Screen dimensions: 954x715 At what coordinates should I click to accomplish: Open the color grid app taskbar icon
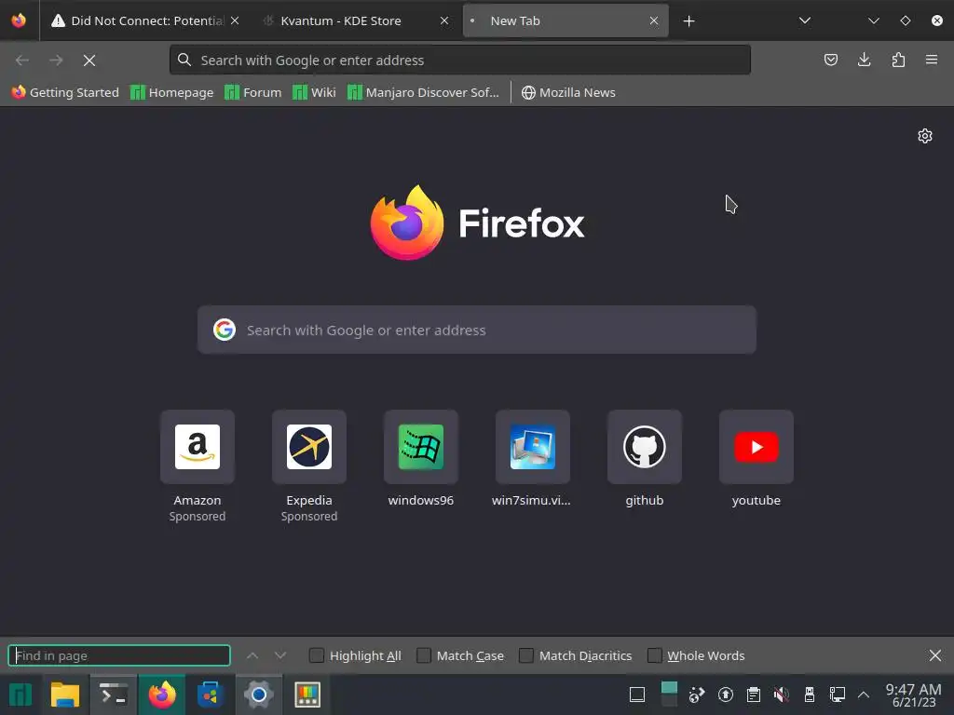point(307,695)
